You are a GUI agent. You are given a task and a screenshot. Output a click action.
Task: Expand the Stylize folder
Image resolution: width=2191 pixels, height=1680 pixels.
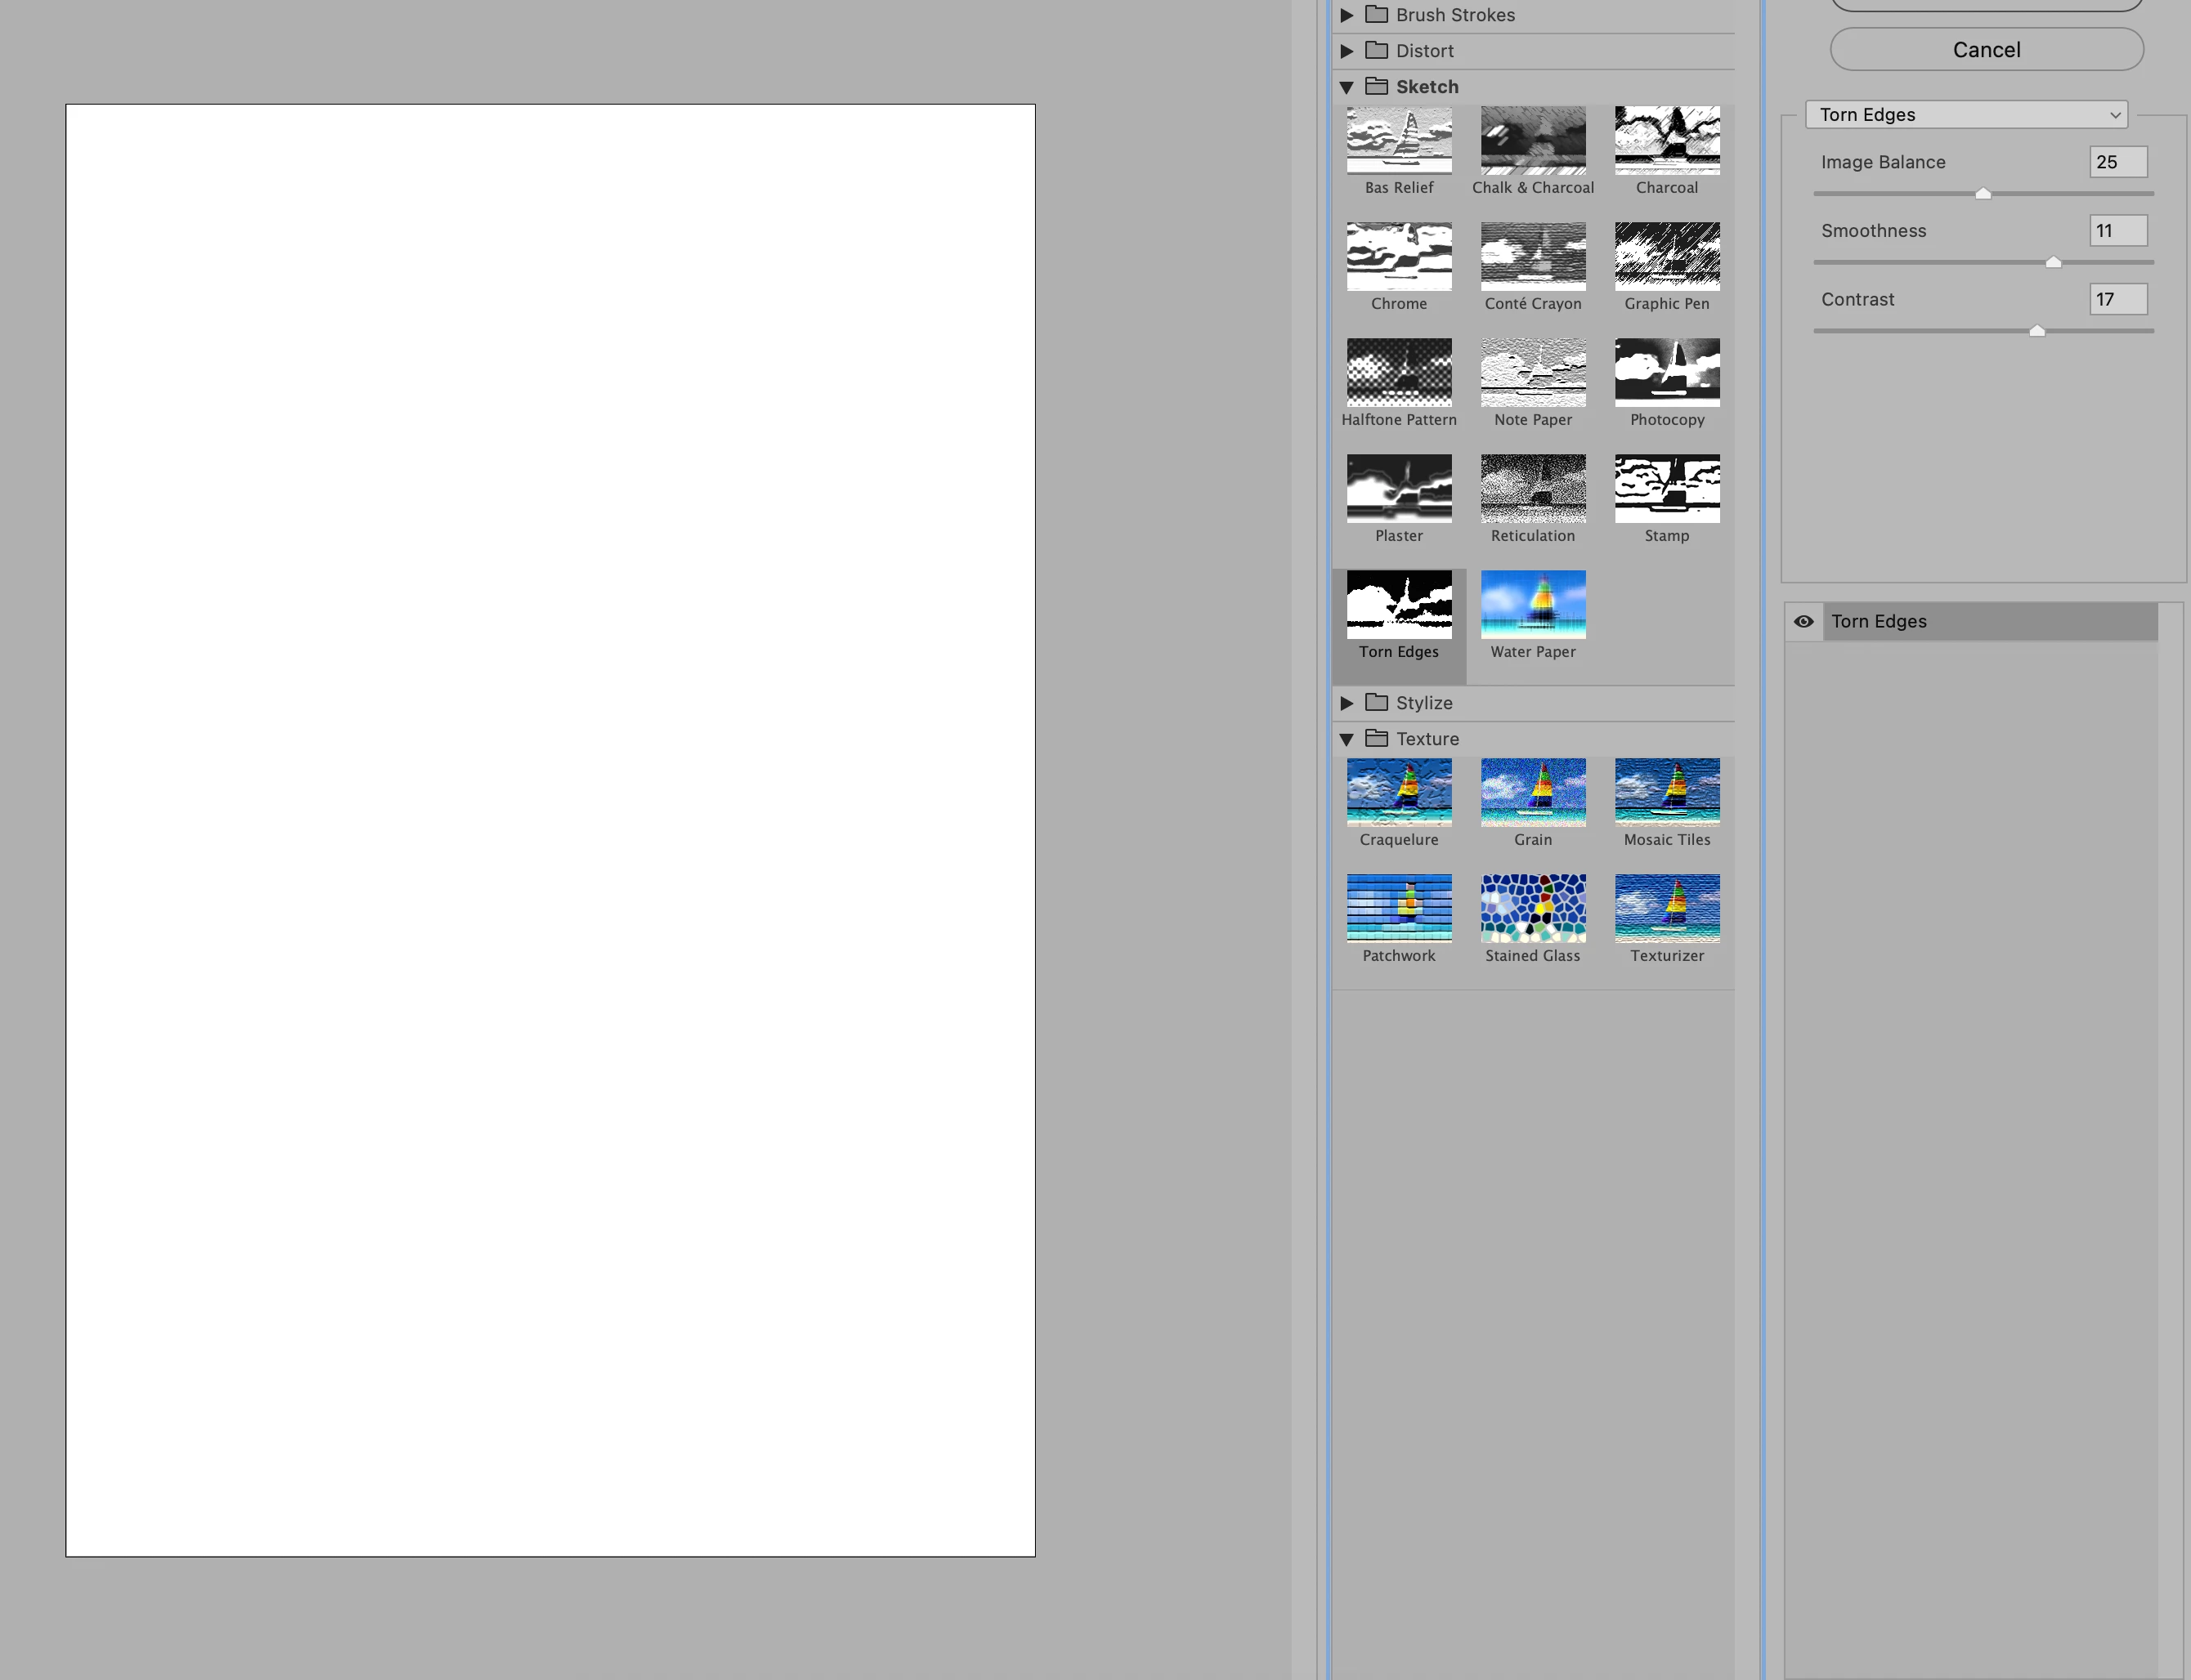click(1346, 703)
